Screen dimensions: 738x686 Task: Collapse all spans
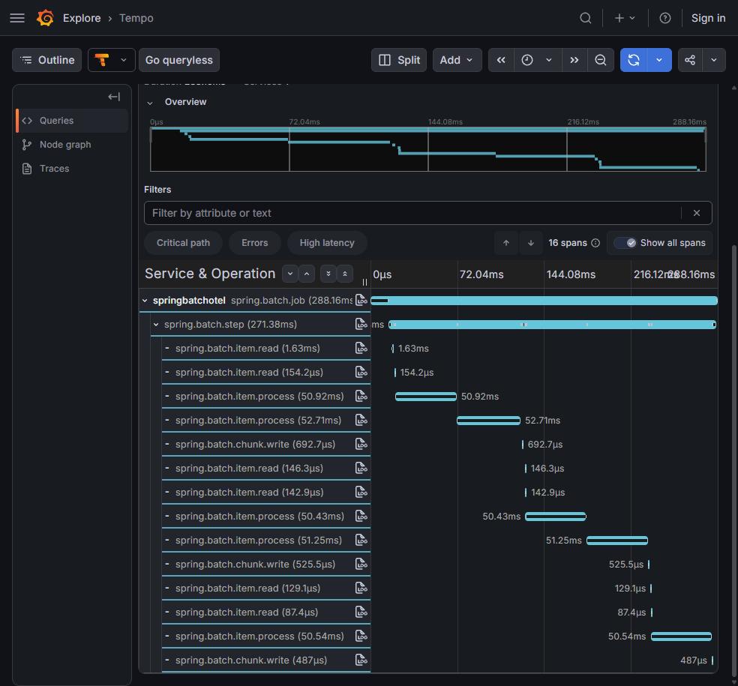tap(345, 274)
